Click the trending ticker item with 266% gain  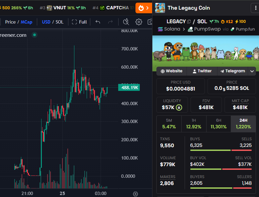pyautogui.click(x=17, y=8)
